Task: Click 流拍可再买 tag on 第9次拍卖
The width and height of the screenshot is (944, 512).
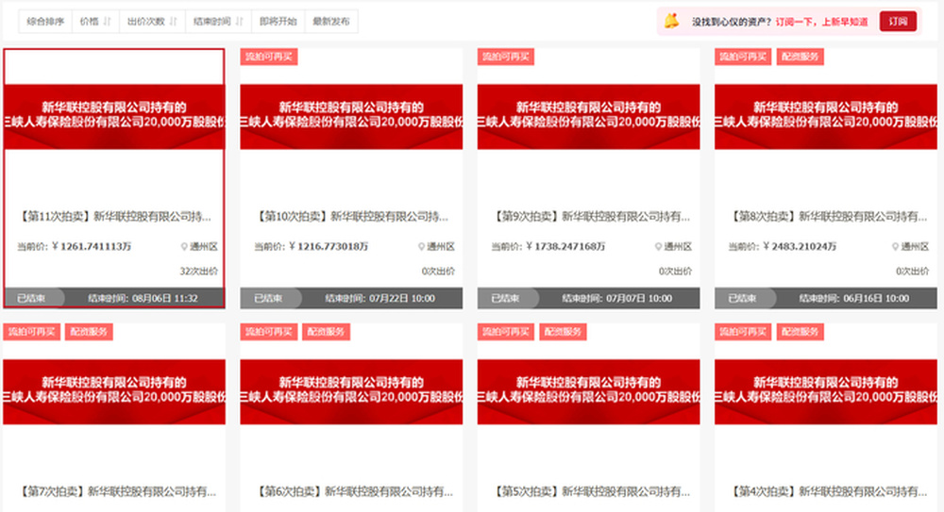Action: [x=506, y=57]
